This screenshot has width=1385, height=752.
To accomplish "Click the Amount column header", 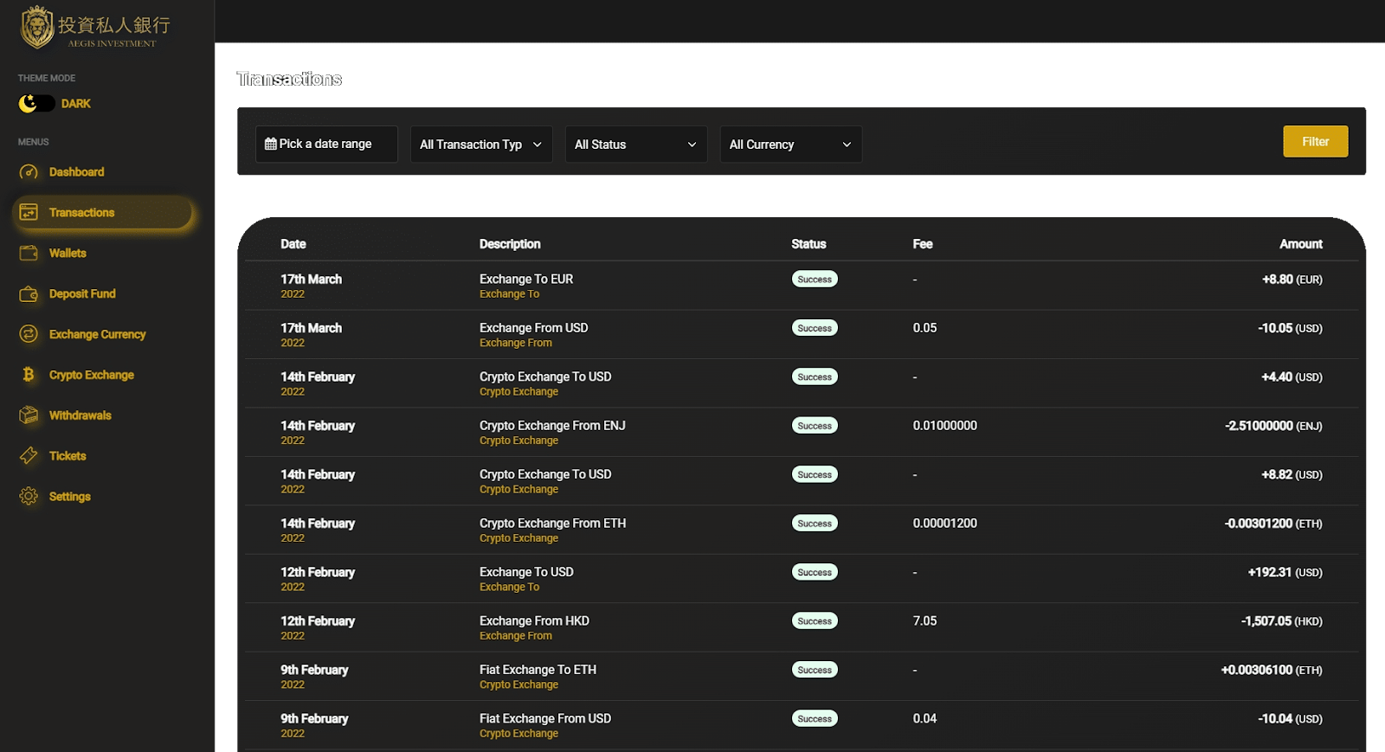I will [1301, 244].
